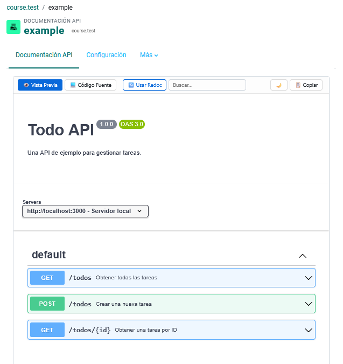Expand GET /todos/{id} Obtener una tarea por ID

click(171, 330)
